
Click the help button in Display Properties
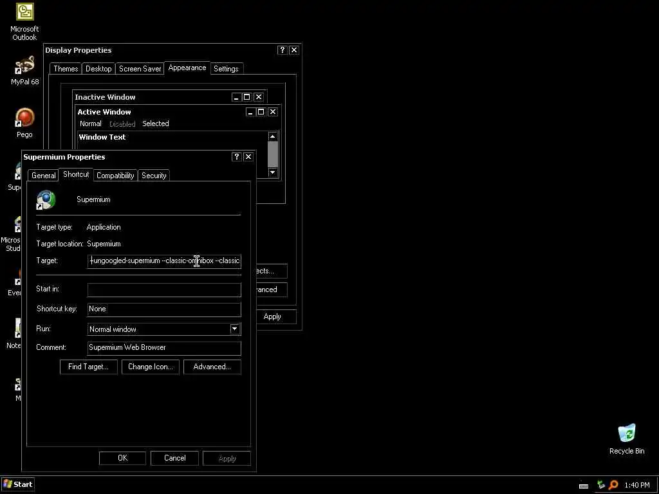282,50
